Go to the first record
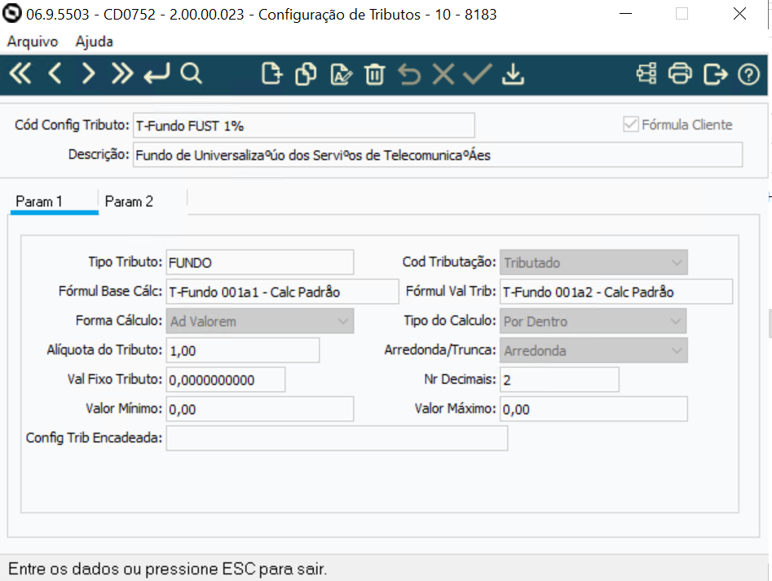The width and height of the screenshot is (772, 581). point(20,74)
